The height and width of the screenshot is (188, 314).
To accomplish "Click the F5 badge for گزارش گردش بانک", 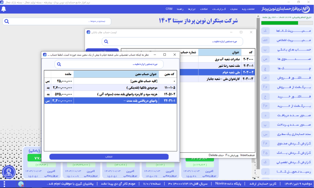I will (265, 153).
